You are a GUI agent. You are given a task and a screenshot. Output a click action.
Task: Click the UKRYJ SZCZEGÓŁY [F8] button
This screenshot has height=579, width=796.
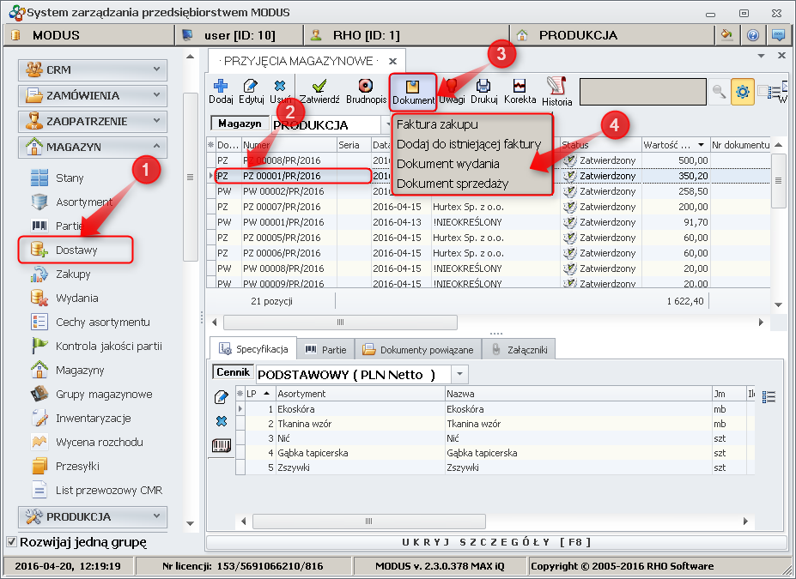coord(495,543)
